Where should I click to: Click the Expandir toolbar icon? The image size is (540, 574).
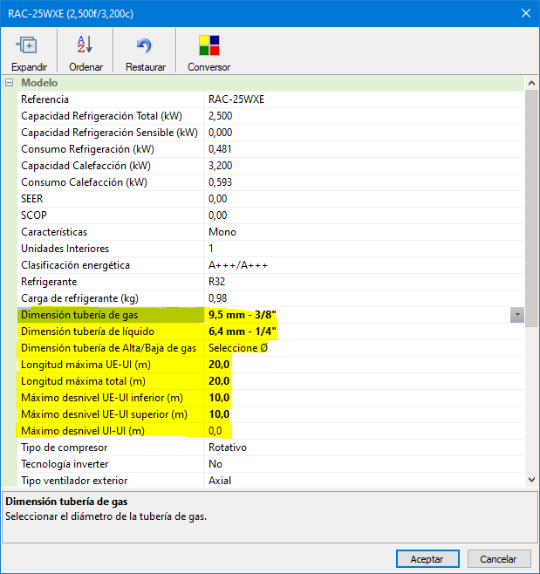click(29, 45)
